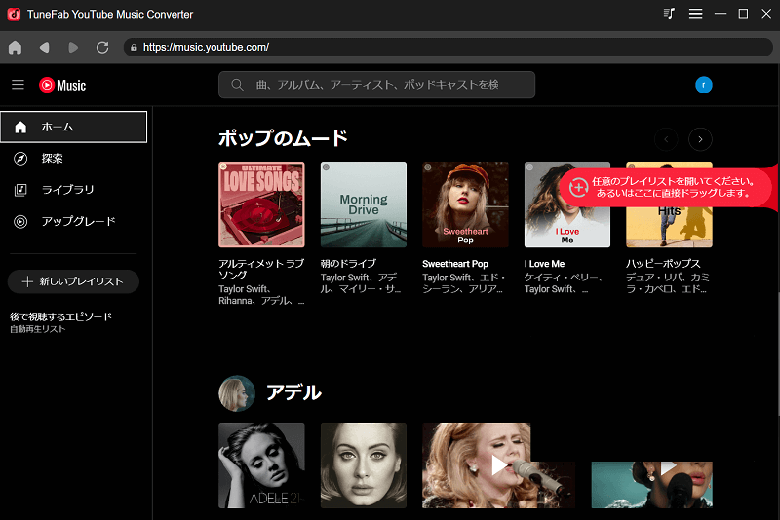Click the search field for songs and albums
The height and width of the screenshot is (520, 780).
[376, 85]
